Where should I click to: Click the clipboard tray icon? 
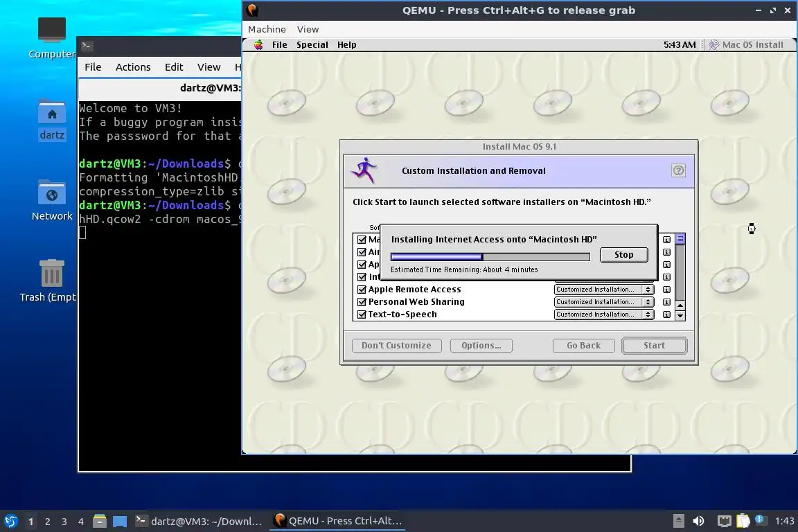tap(743, 521)
